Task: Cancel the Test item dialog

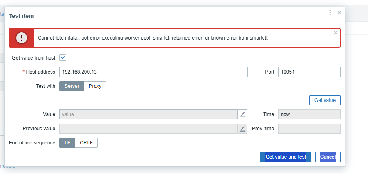Action: tap(328, 157)
